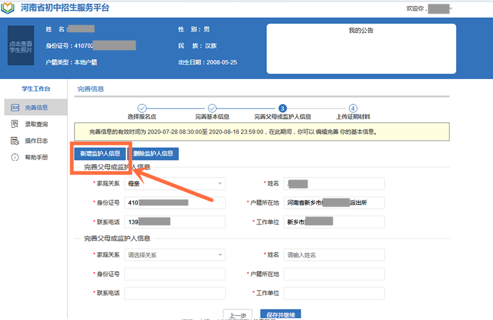Click the 帮助手册 info icon
The height and width of the screenshot is (320, 493).
click(x=15, y=157)
